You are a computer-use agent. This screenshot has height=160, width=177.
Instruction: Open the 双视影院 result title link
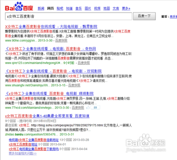pyautogui.click(x=53, y=71)
